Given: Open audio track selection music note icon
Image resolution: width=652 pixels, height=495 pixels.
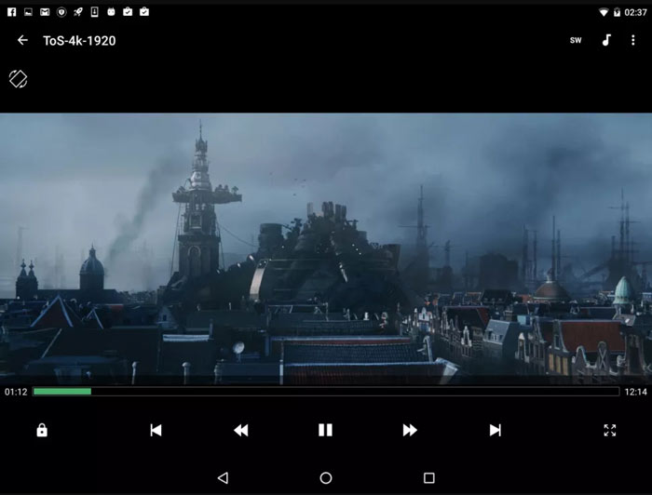Looking at the screenshot, I should (x=606, y=40).
